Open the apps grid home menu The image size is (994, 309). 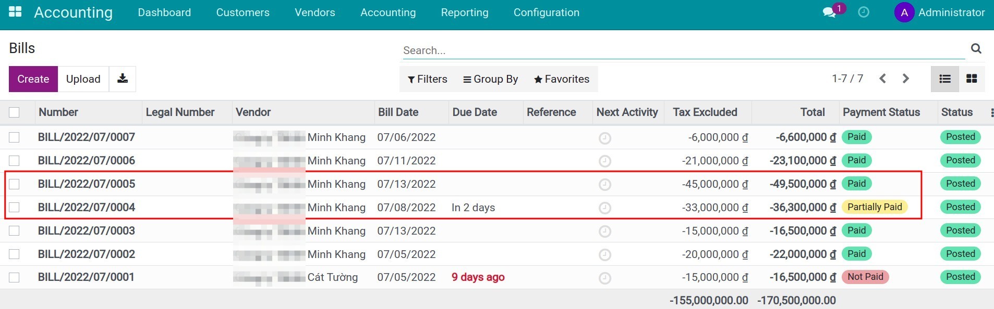tap(15, 12)
